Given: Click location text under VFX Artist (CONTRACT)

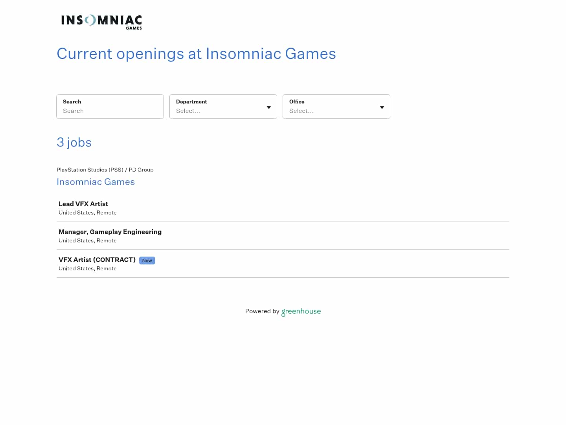Looking at the screenshot, I should point(88,268).
